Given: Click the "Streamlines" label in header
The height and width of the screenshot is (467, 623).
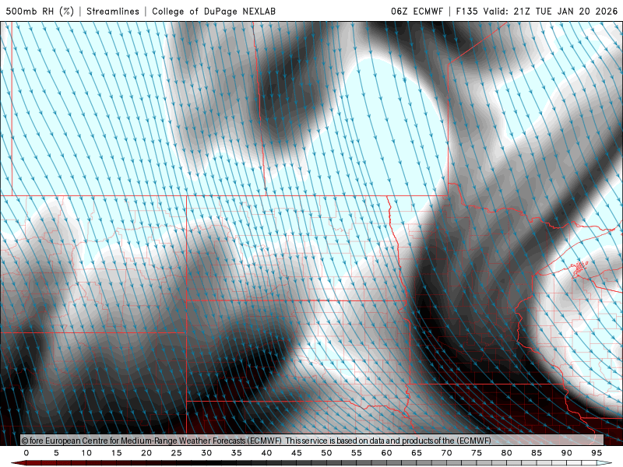Looking at the screenshot, I should tap(113, 11).
